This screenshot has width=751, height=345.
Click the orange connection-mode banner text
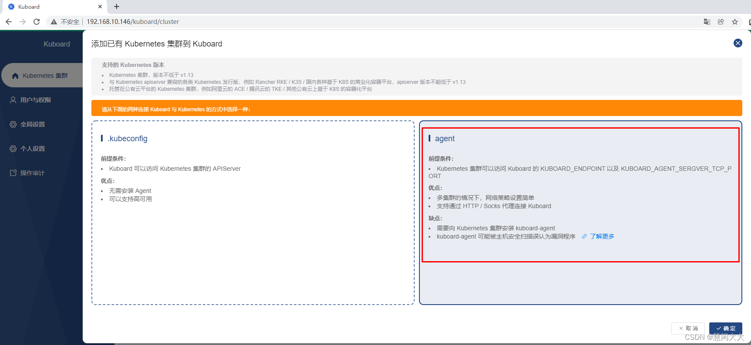tap(176, 109)
